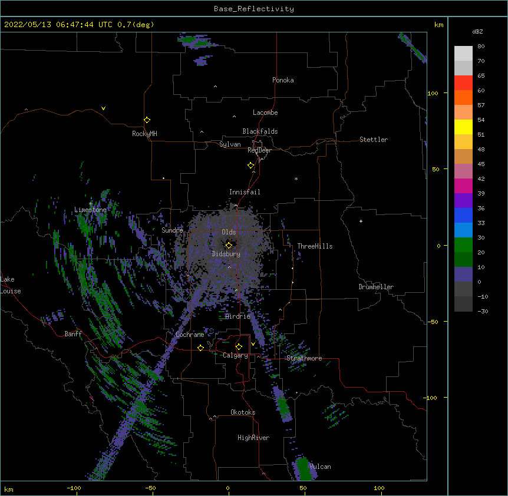This screenshot has height=496, width=508.
Task: Click the yellow diamond marker above RockyMH
Action: [x=147, y=120]
